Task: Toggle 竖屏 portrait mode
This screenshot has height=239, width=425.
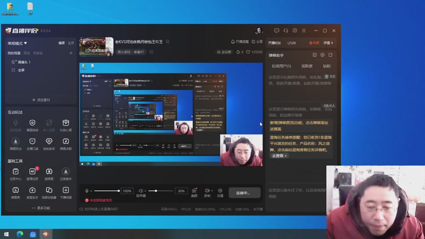Action: tap(71, 43)
